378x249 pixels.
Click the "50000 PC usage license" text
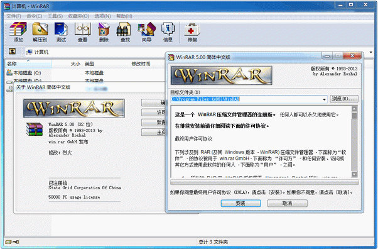[x=74, y=197]
